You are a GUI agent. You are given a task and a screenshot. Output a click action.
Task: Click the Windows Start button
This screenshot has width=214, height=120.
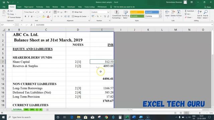3,117
